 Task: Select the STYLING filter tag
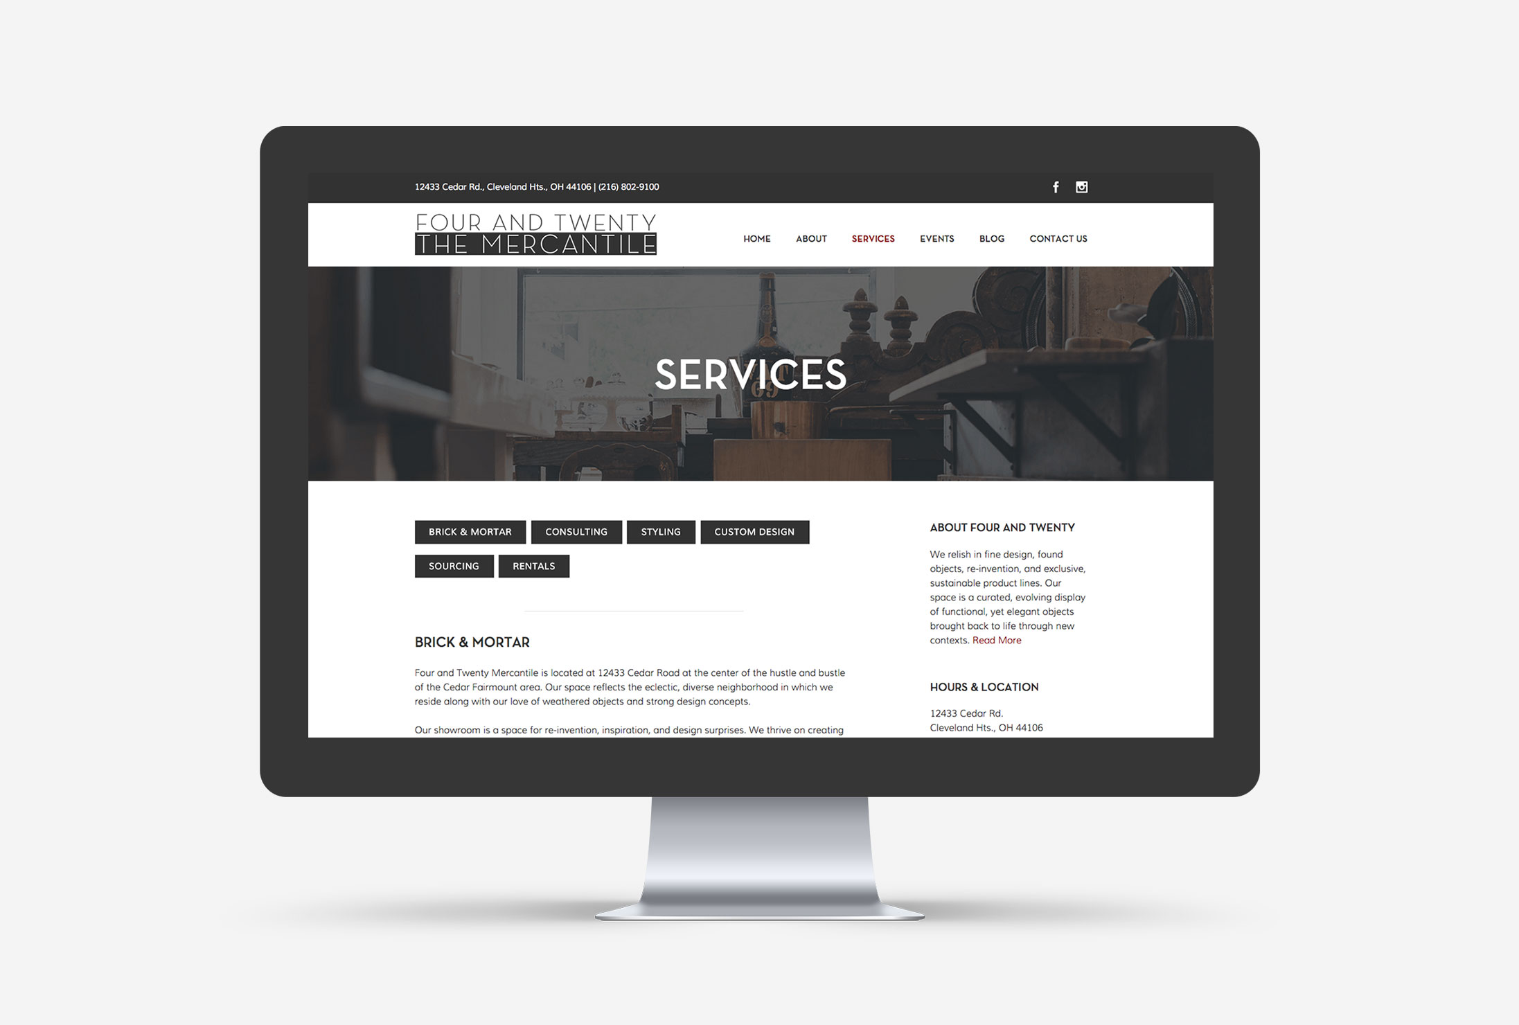659,531
